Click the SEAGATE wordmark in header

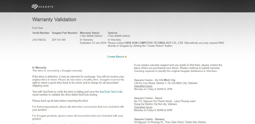pos(46,7)
